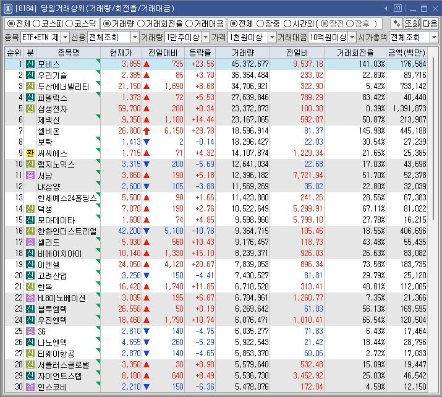Screen dimensions: 442x397
Task: Click the down triangle icon for 보락
Action: tap(147, 142)
